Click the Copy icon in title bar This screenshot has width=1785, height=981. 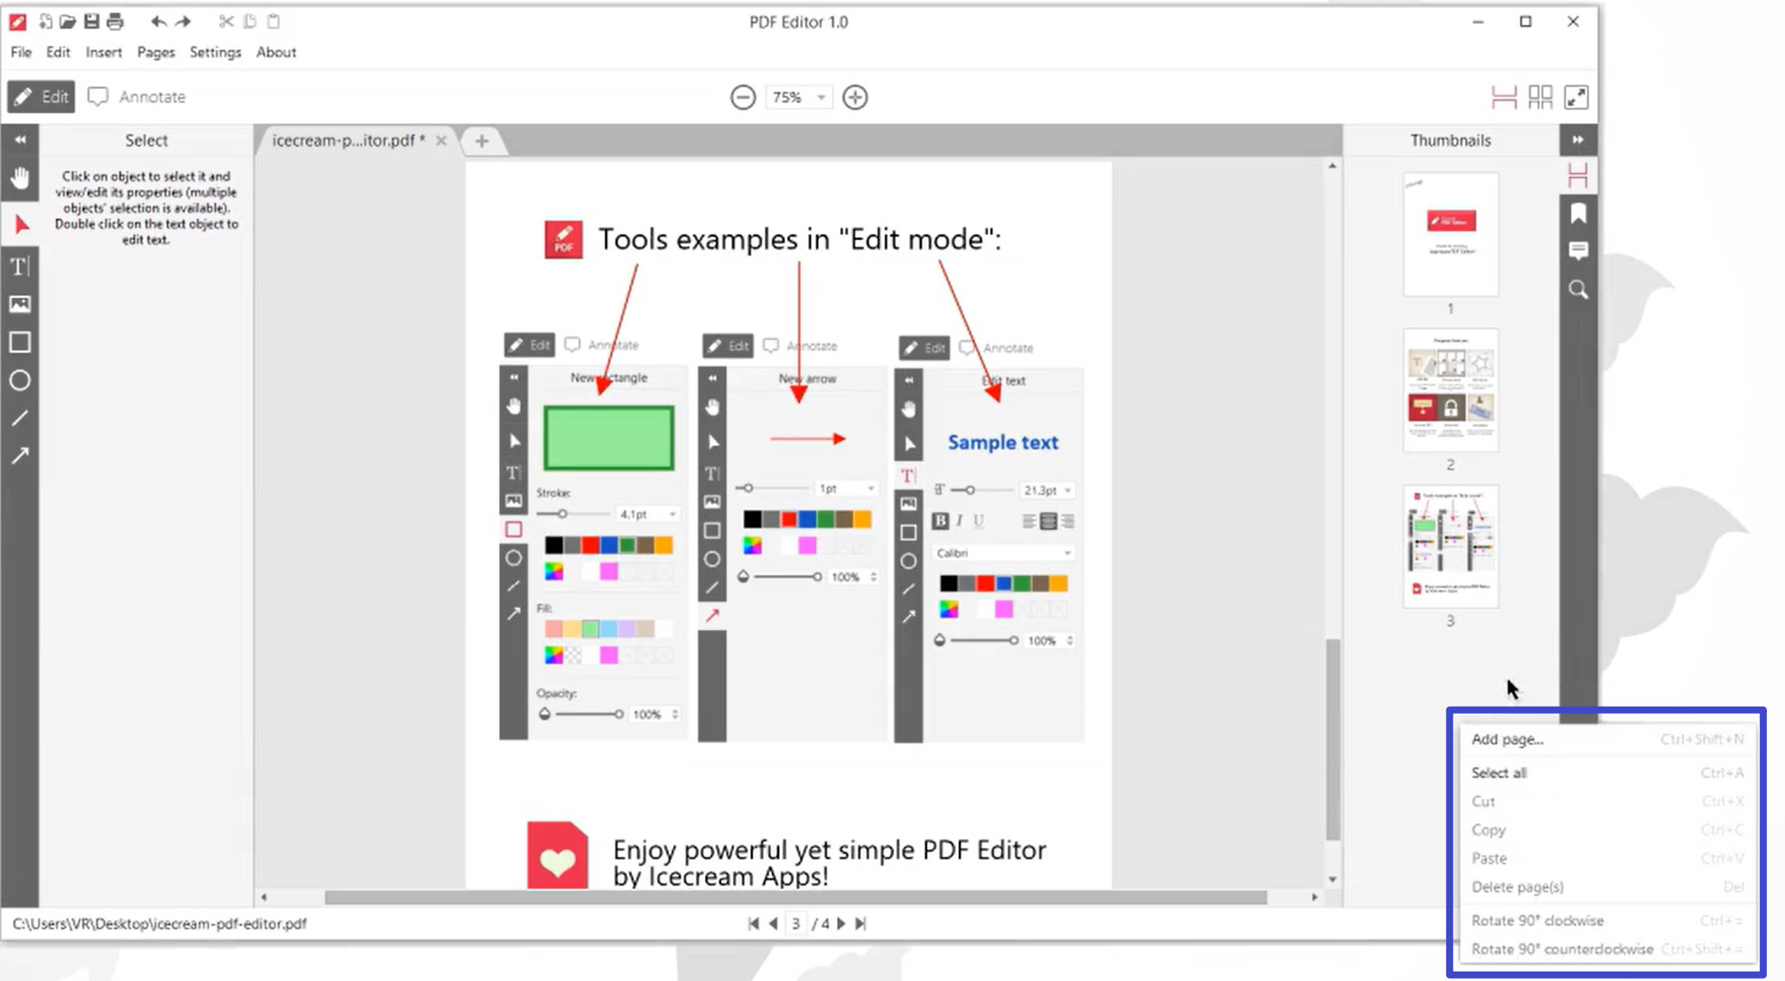tap(250, 22)
